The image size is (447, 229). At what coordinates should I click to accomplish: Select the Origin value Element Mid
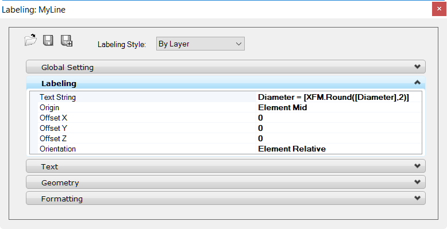(x=338, y=107)
